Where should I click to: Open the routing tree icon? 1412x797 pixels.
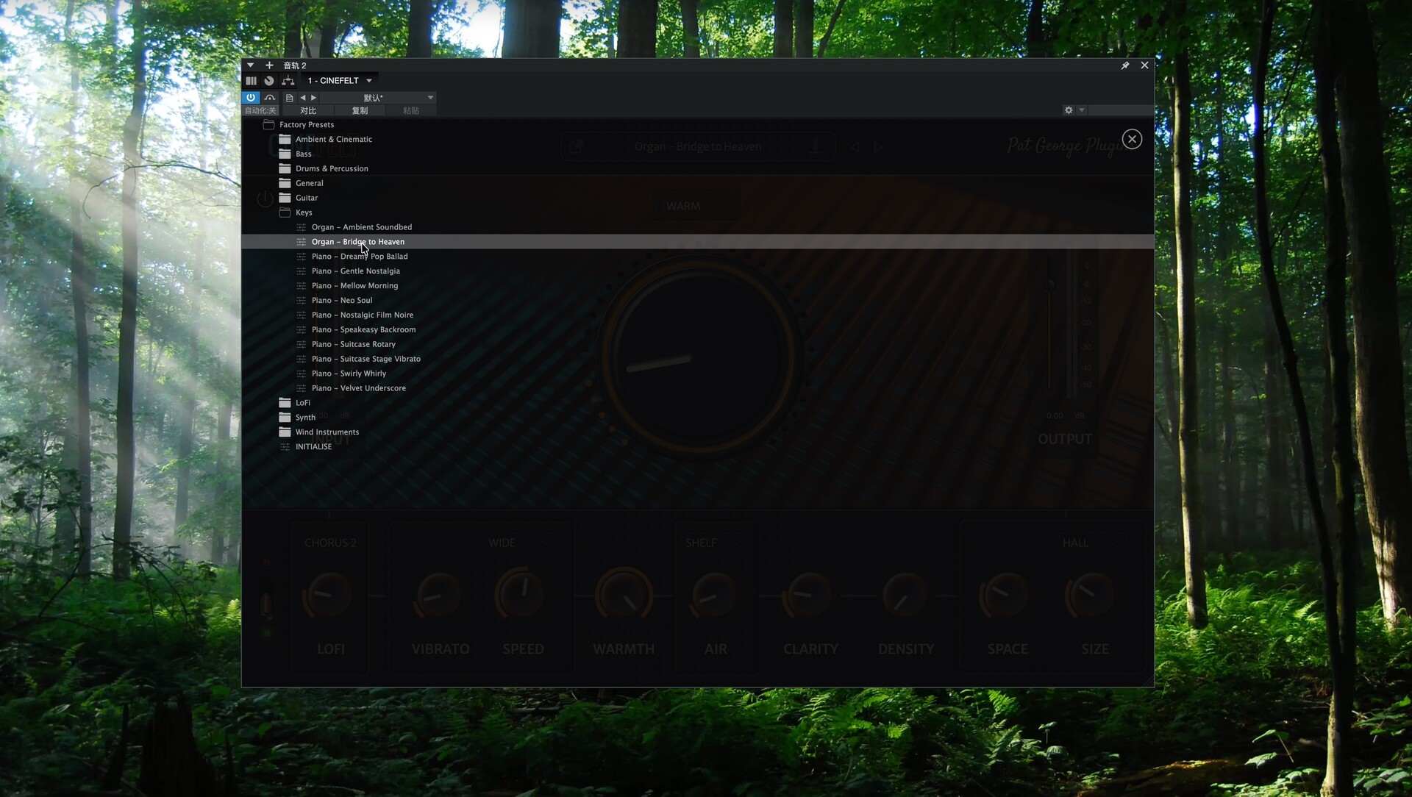click(288, 81)
